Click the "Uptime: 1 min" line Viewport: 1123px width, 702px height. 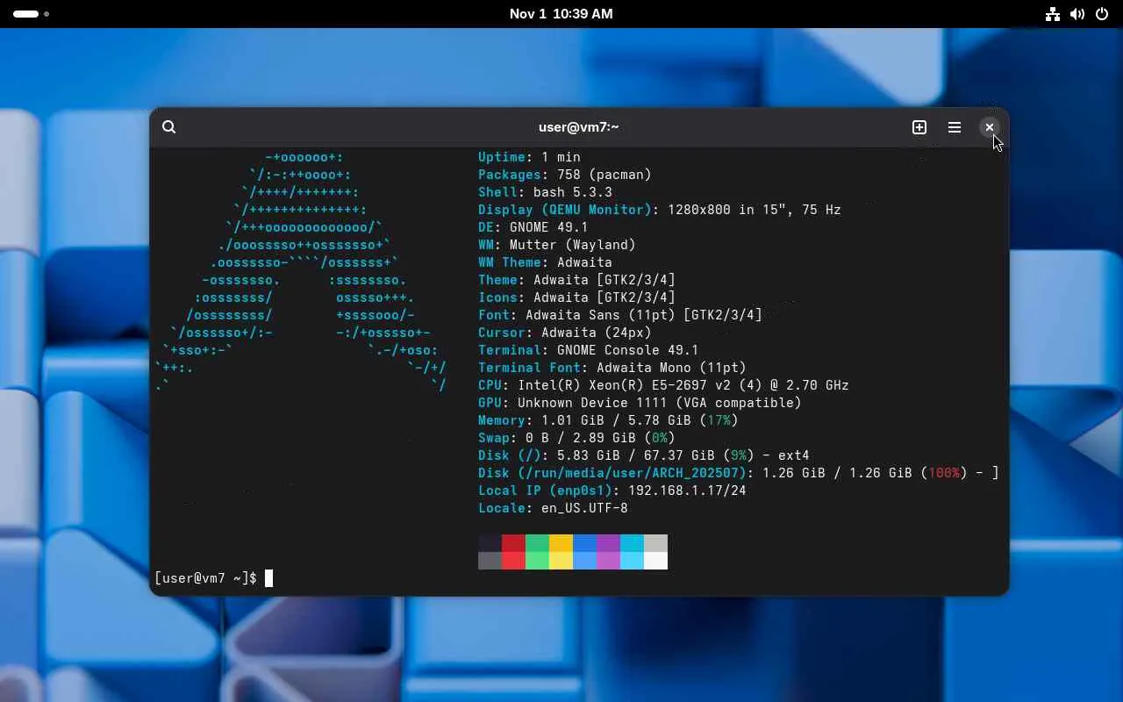[x=529, y=157]
